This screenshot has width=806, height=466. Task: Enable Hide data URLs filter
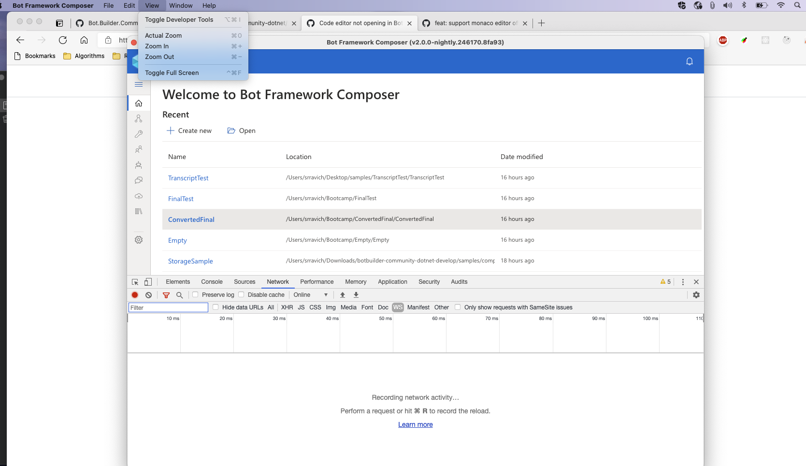click(x=216, y=307)
